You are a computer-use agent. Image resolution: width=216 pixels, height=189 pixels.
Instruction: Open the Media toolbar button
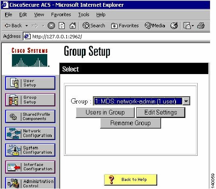155,26
